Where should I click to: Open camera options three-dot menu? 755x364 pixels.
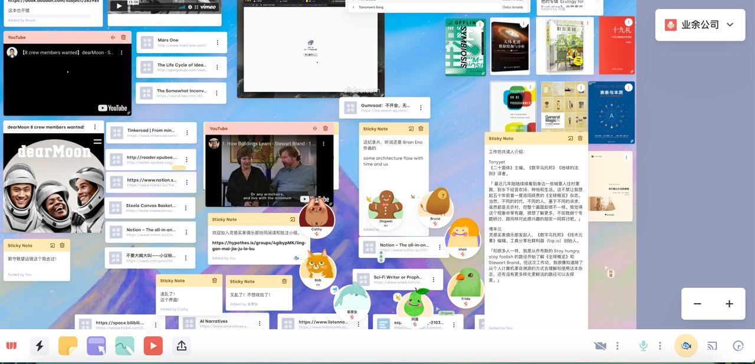(618, 346)
